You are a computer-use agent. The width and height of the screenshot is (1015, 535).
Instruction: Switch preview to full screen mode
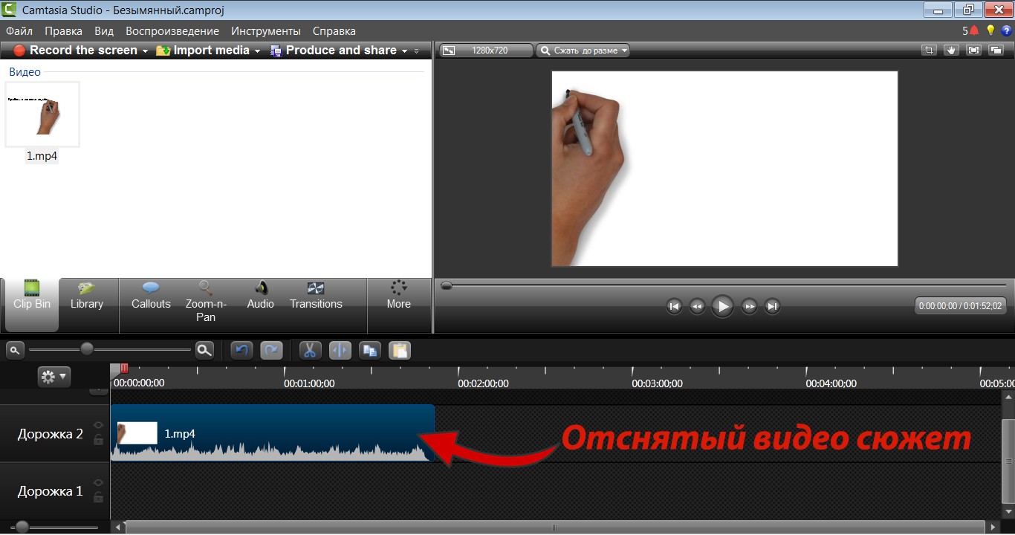pyautogui.click(x=974, y=51)
